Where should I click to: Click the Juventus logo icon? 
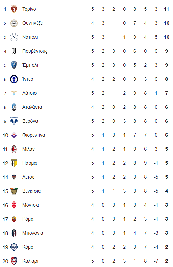tap(14, 51)
